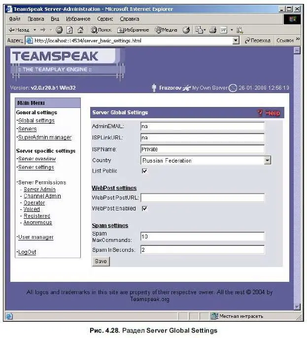The height and width of the screenshot is (338, 307).
Task: Click the ISPName input field
Action: 203,149
